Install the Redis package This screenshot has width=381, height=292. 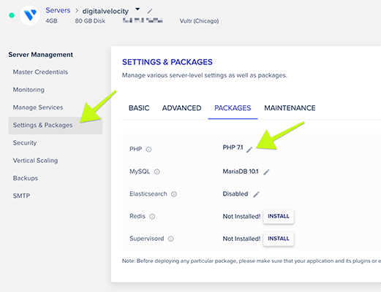coord(279,216)
